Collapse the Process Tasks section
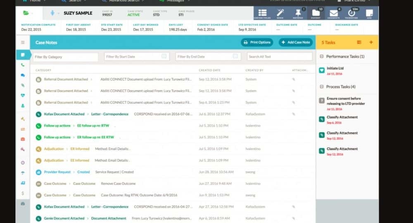 pyautogui.click(x=322, y=87)
